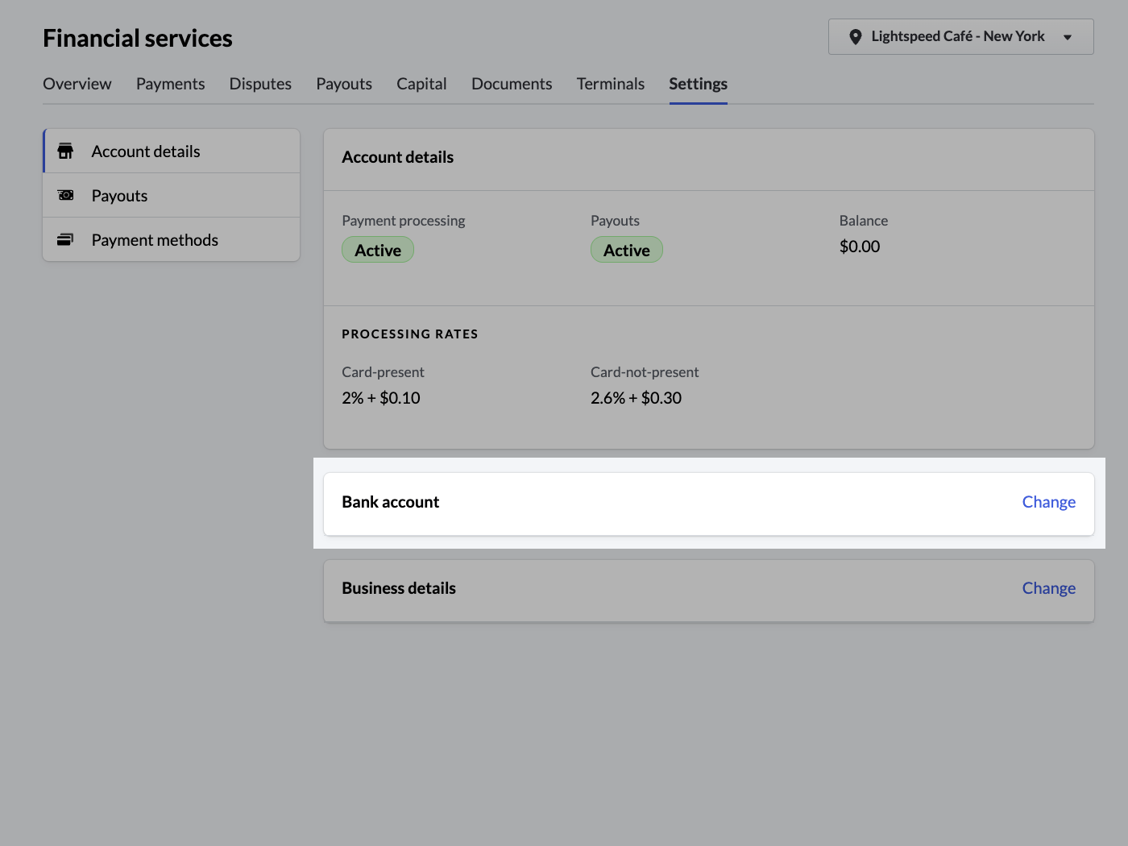Select the storefront icon beside Account details

click(x=65, y=151)
